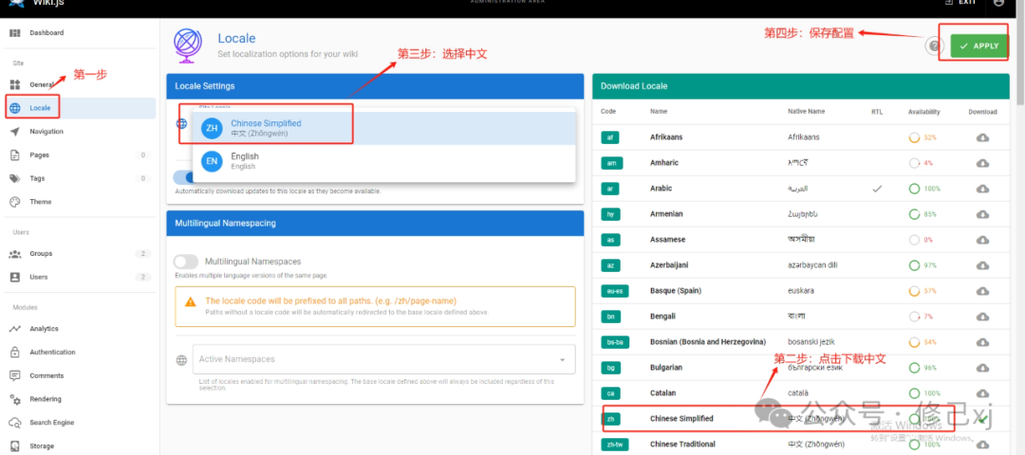Screen dimensions: 1025x455
Task: Click the page vertical scrollbar
Action: pyautogui.click(x=1020, y=60)
